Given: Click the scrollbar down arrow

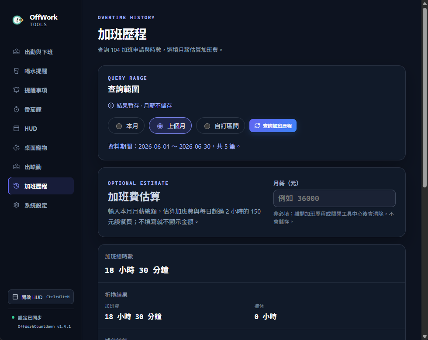Looking at the screenshot, I should click(x=425, y=337).
